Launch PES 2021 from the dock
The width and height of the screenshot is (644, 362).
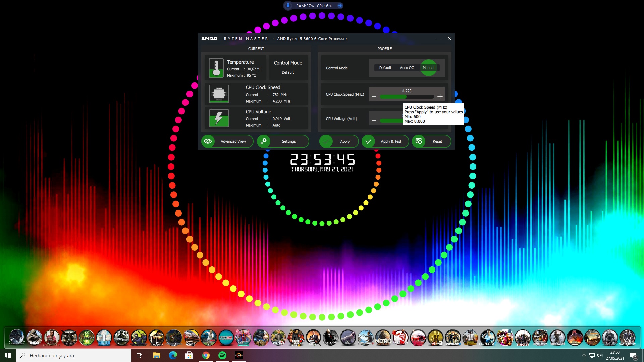pos(244,337)
